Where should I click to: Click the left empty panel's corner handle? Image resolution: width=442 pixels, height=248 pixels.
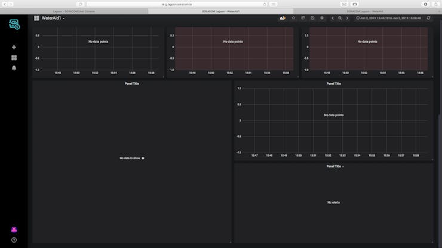pyautogui.click(x=231, y=242)
